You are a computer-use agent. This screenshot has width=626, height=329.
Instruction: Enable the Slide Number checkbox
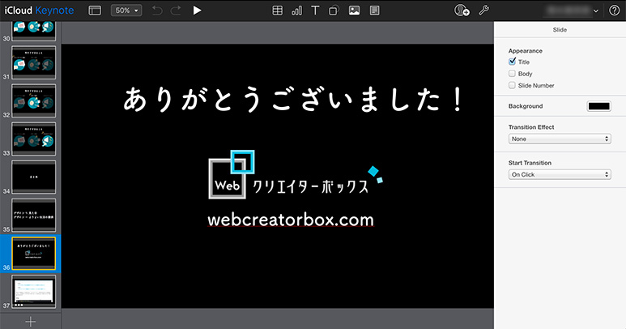[x=512, y=85]
